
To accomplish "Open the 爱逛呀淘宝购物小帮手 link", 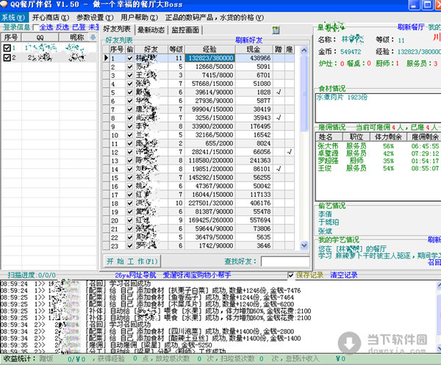I will point(197,275).
